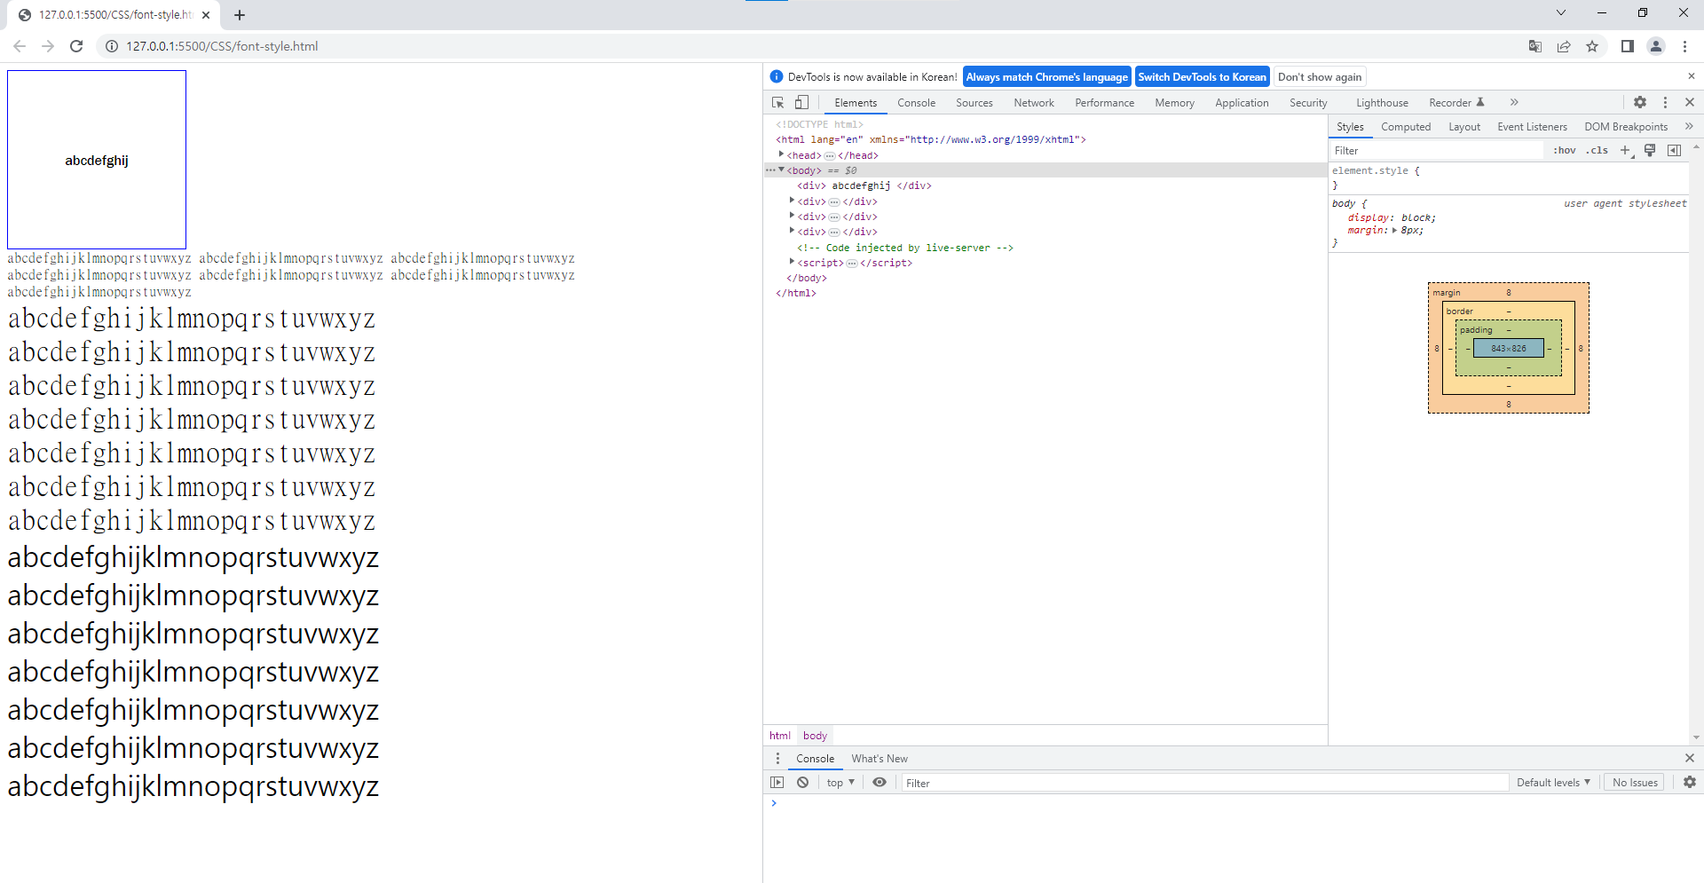This screenshot has width=1704, height=883.
Task: Activate the inspect element picker
Action: [x=778, y=103]
